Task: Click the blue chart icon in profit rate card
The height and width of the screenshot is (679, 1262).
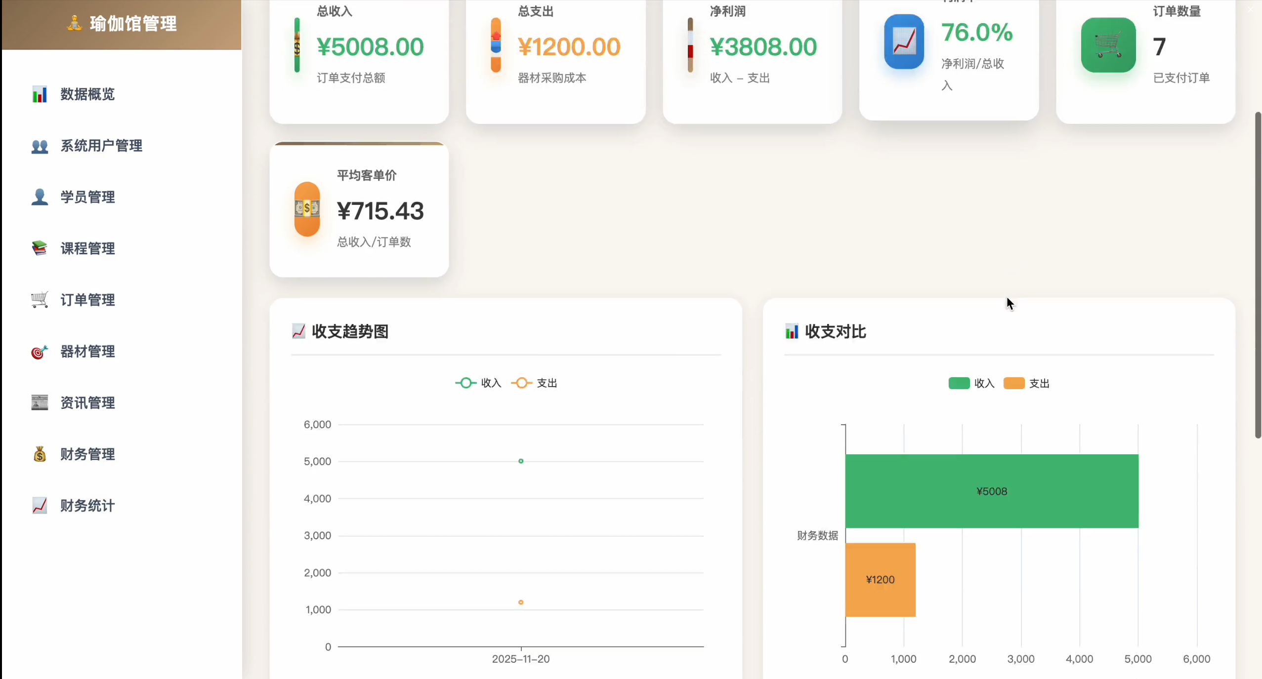Action: point(904,42)
